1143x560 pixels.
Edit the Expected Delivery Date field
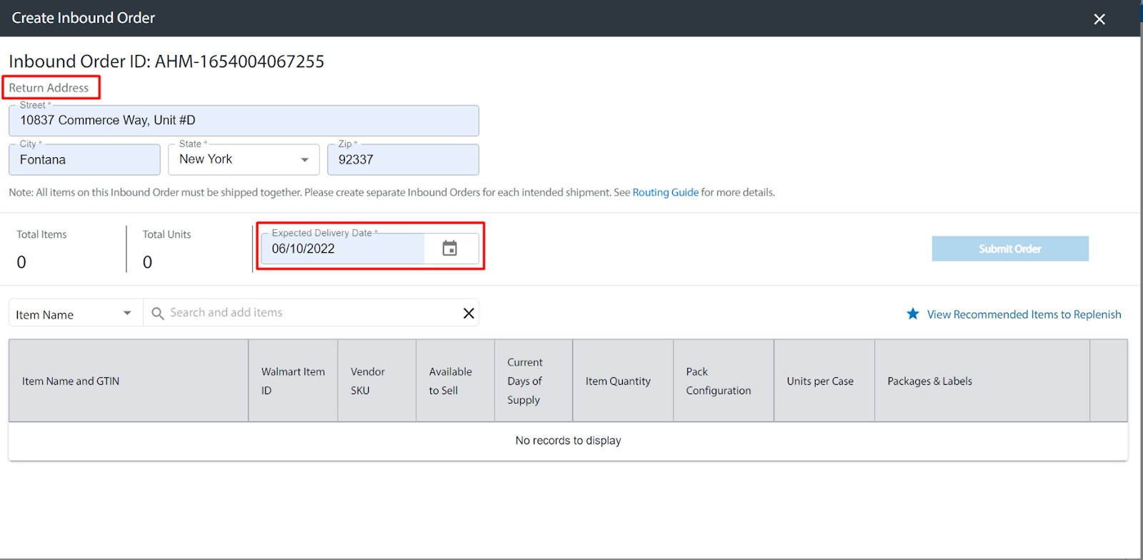click(343, 249)
